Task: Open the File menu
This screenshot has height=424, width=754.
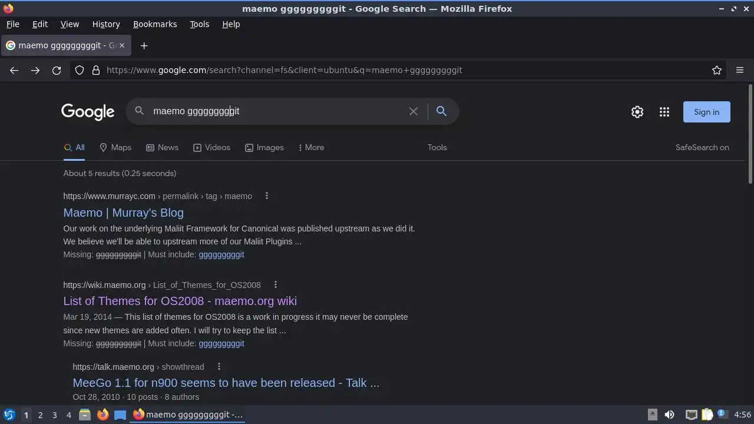Action: click(x=12, y=24)
